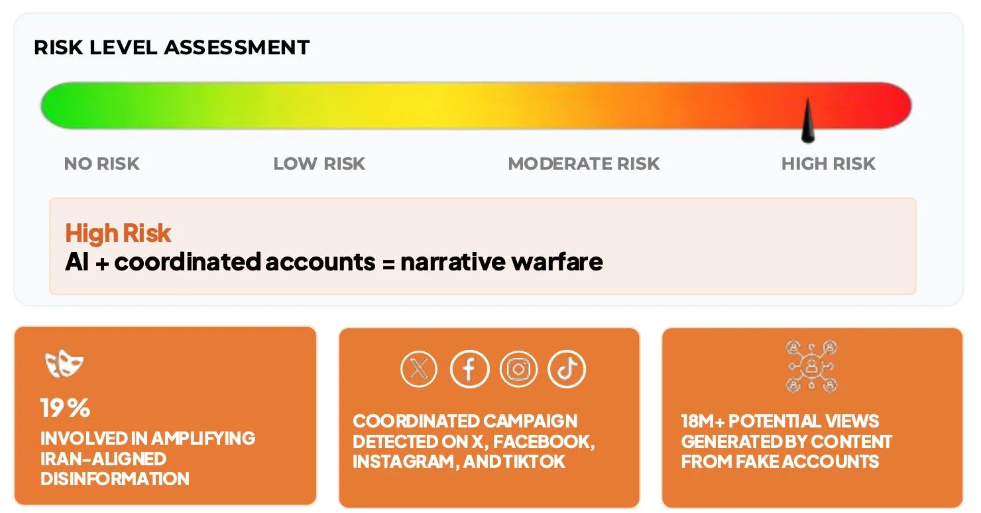Screen dimensions: 981x513
Task: Click the orange High Risk heading
Action: [118, 233]
